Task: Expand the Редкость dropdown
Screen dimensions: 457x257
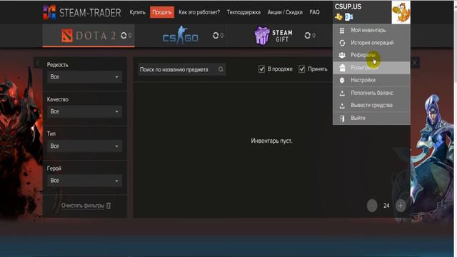Action: pyautogui.click(x=84, y=77)
